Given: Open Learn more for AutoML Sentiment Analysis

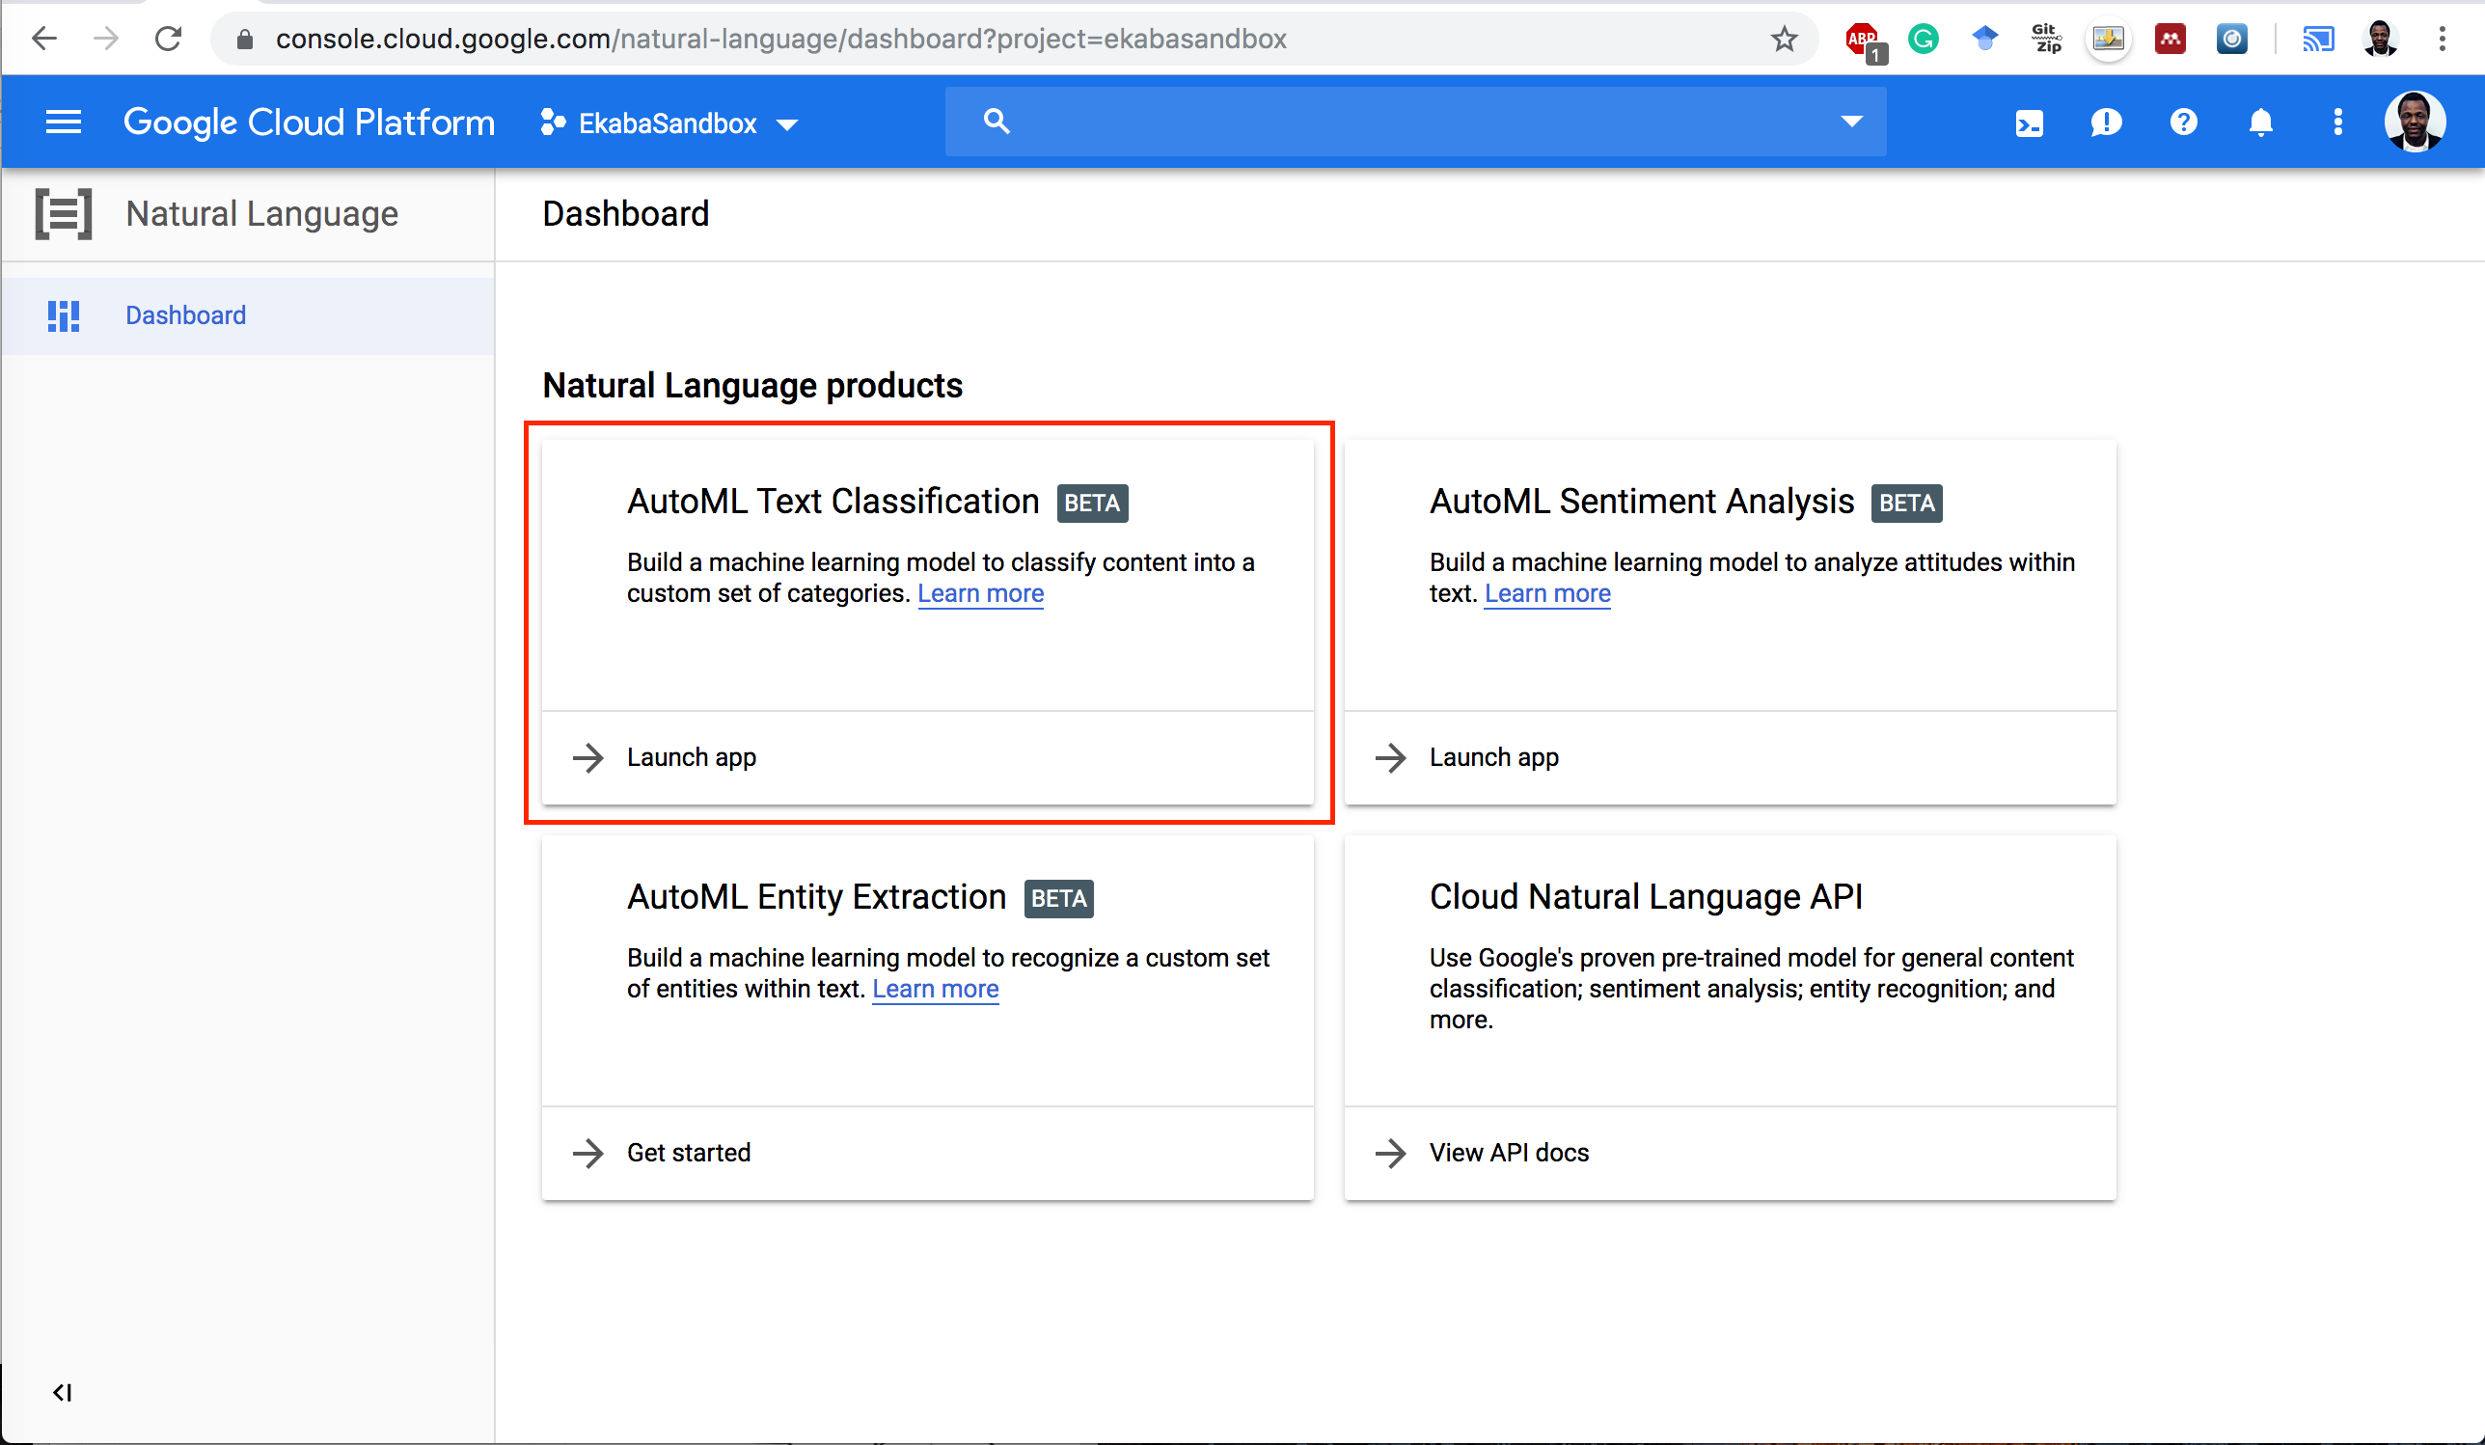Looking at the screenshot, I should point(1547,593).
